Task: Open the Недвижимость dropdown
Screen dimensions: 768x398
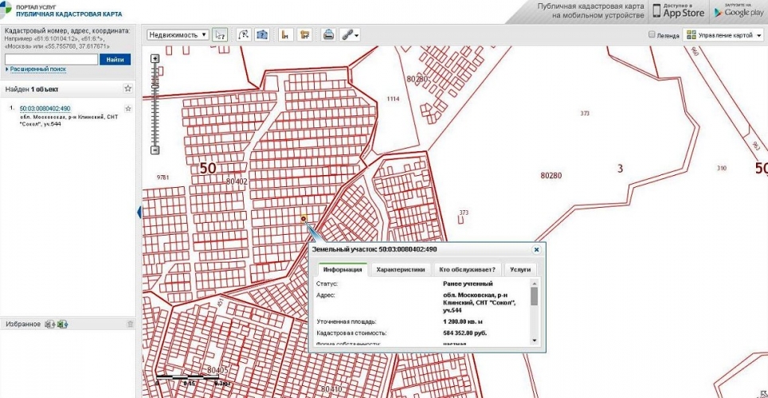Action: pyautogui.click(x=178, y=35)
